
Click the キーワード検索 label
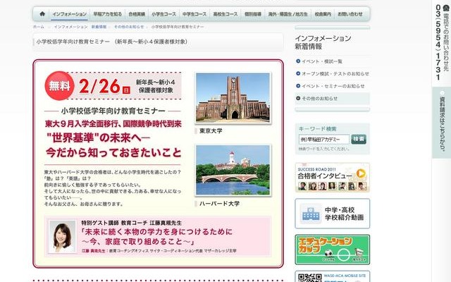pos(317,129)
